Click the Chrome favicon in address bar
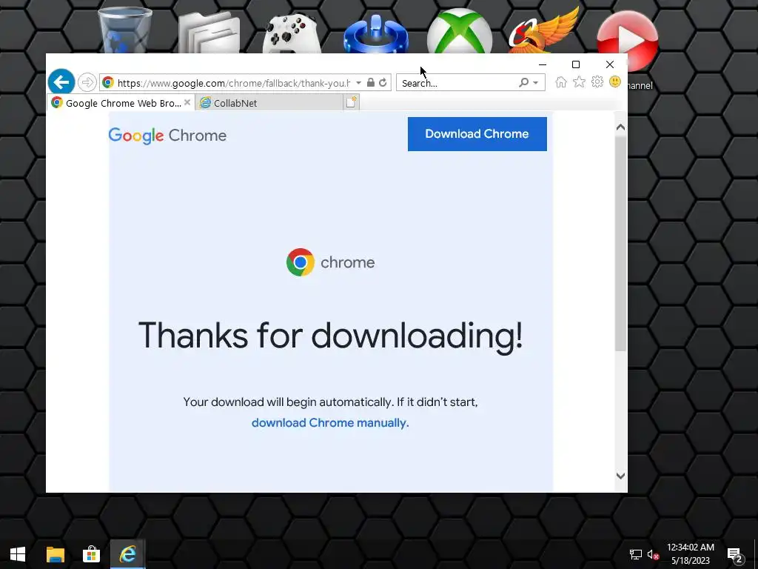This screenshot has width=758, height=569. click(108, 83)
